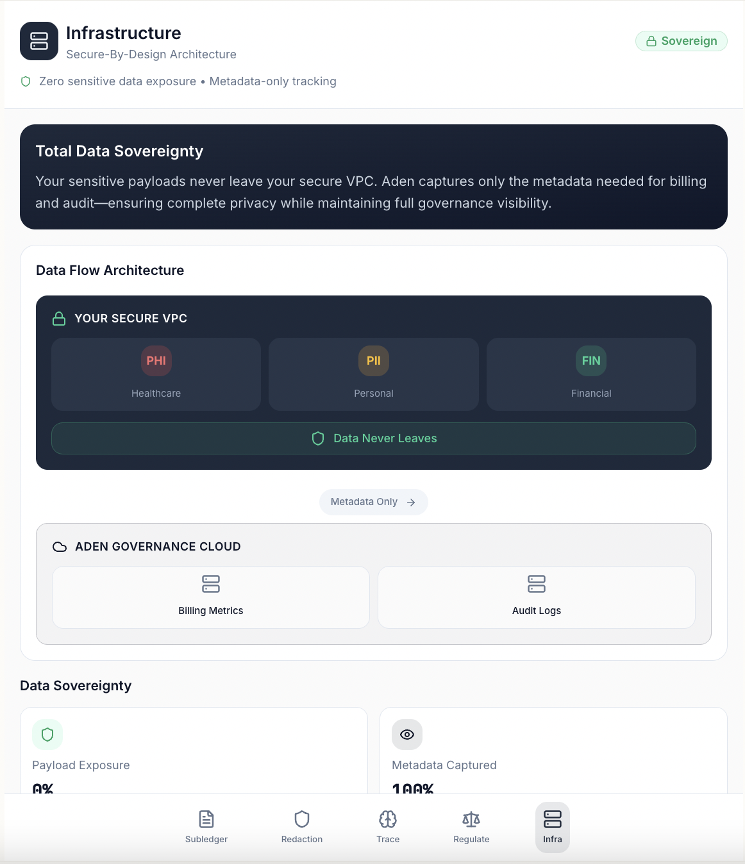This screenshot has height=864, width=745.
Task: Click the PHI healthcare badge icon
Action: click(x=156, y=361)
